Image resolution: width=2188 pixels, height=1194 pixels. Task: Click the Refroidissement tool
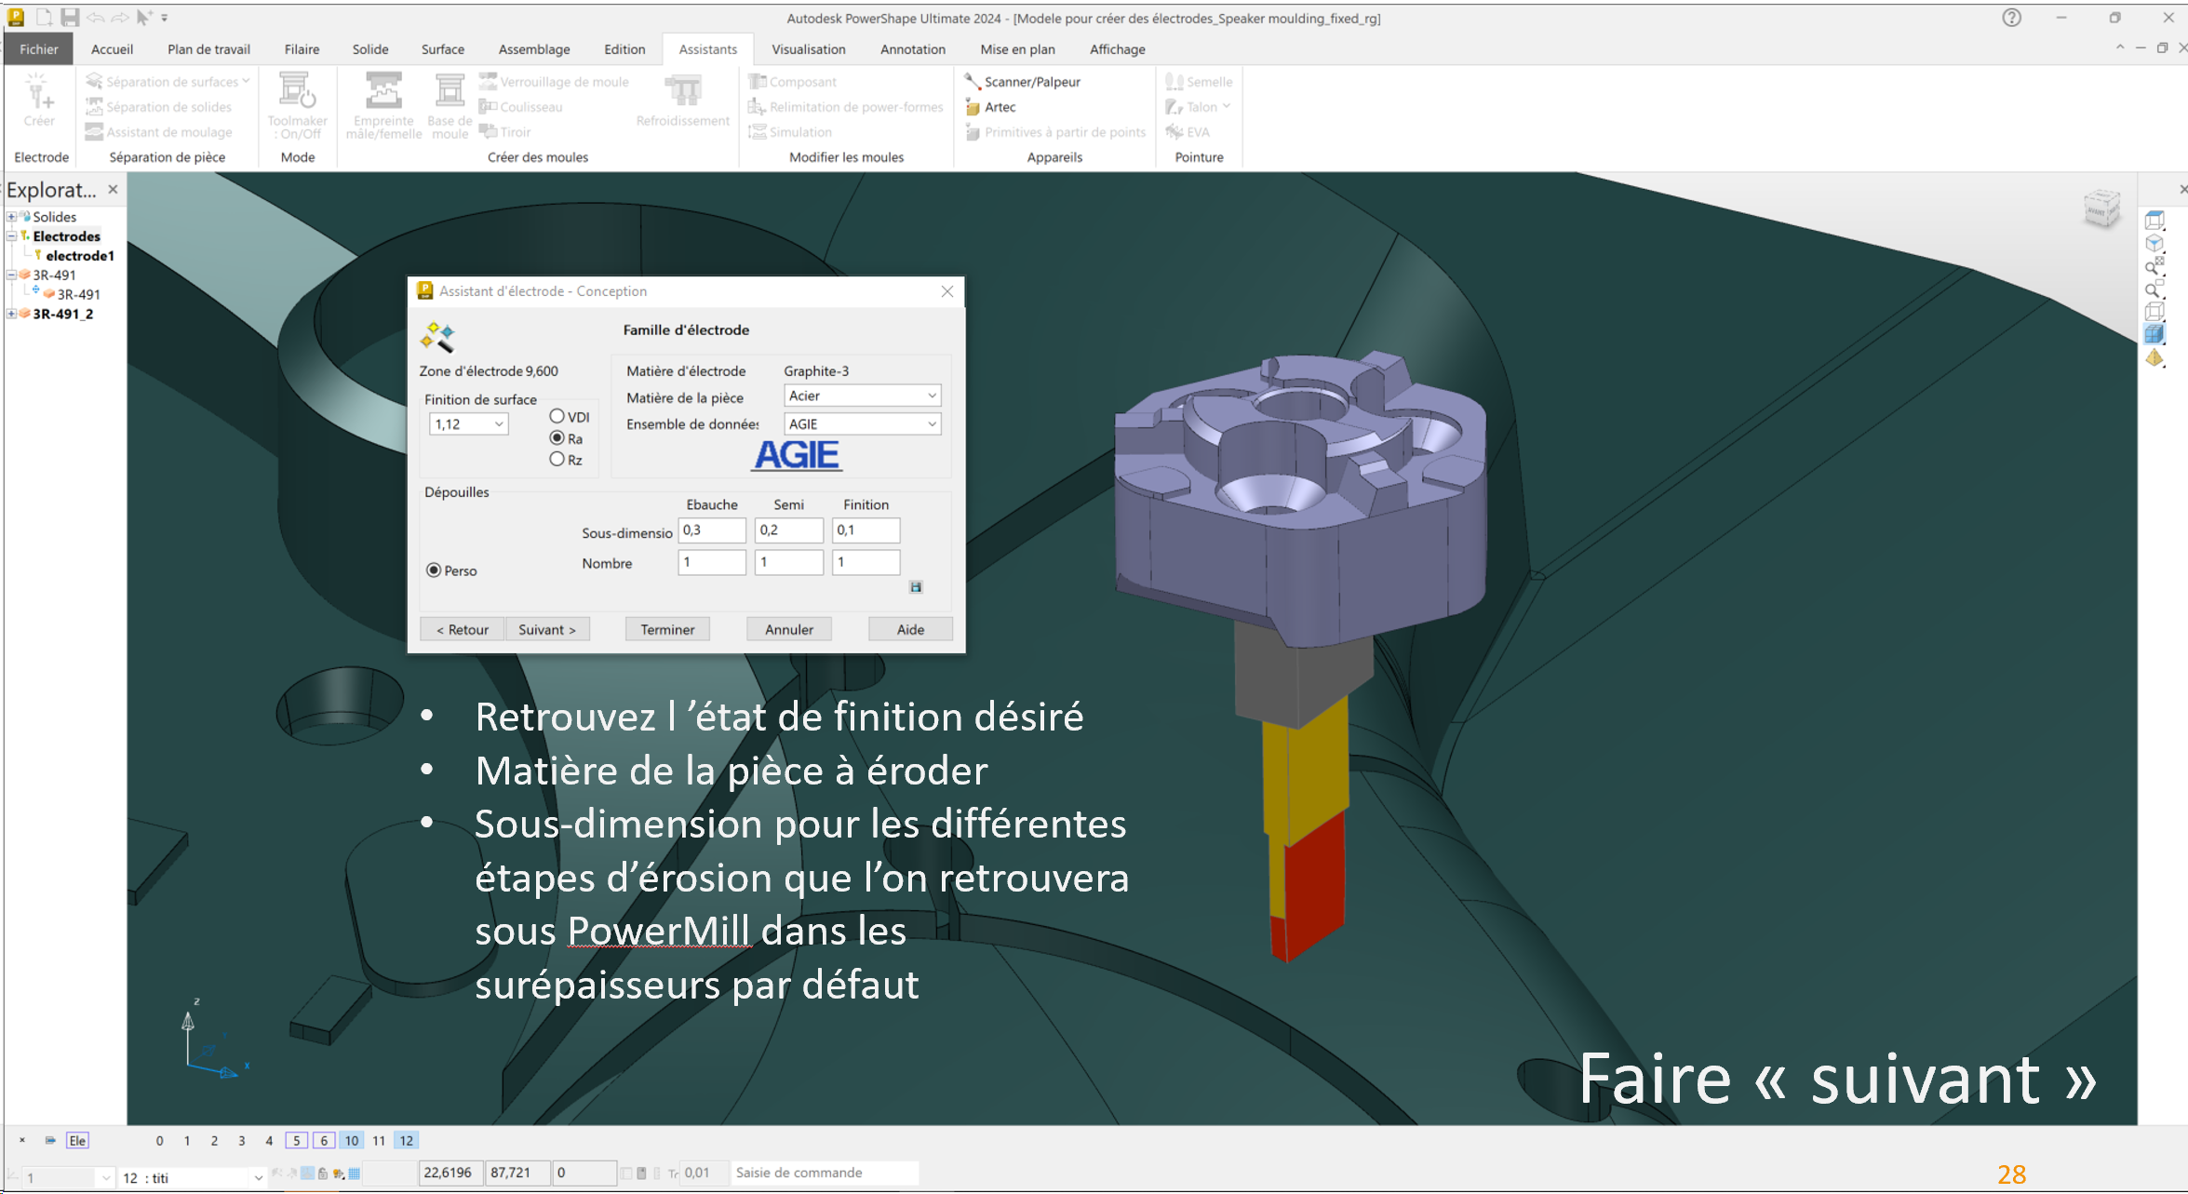tap(682, 101)
